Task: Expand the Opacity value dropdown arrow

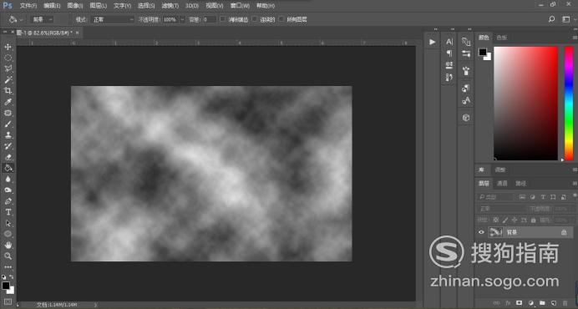Action: 182,19
